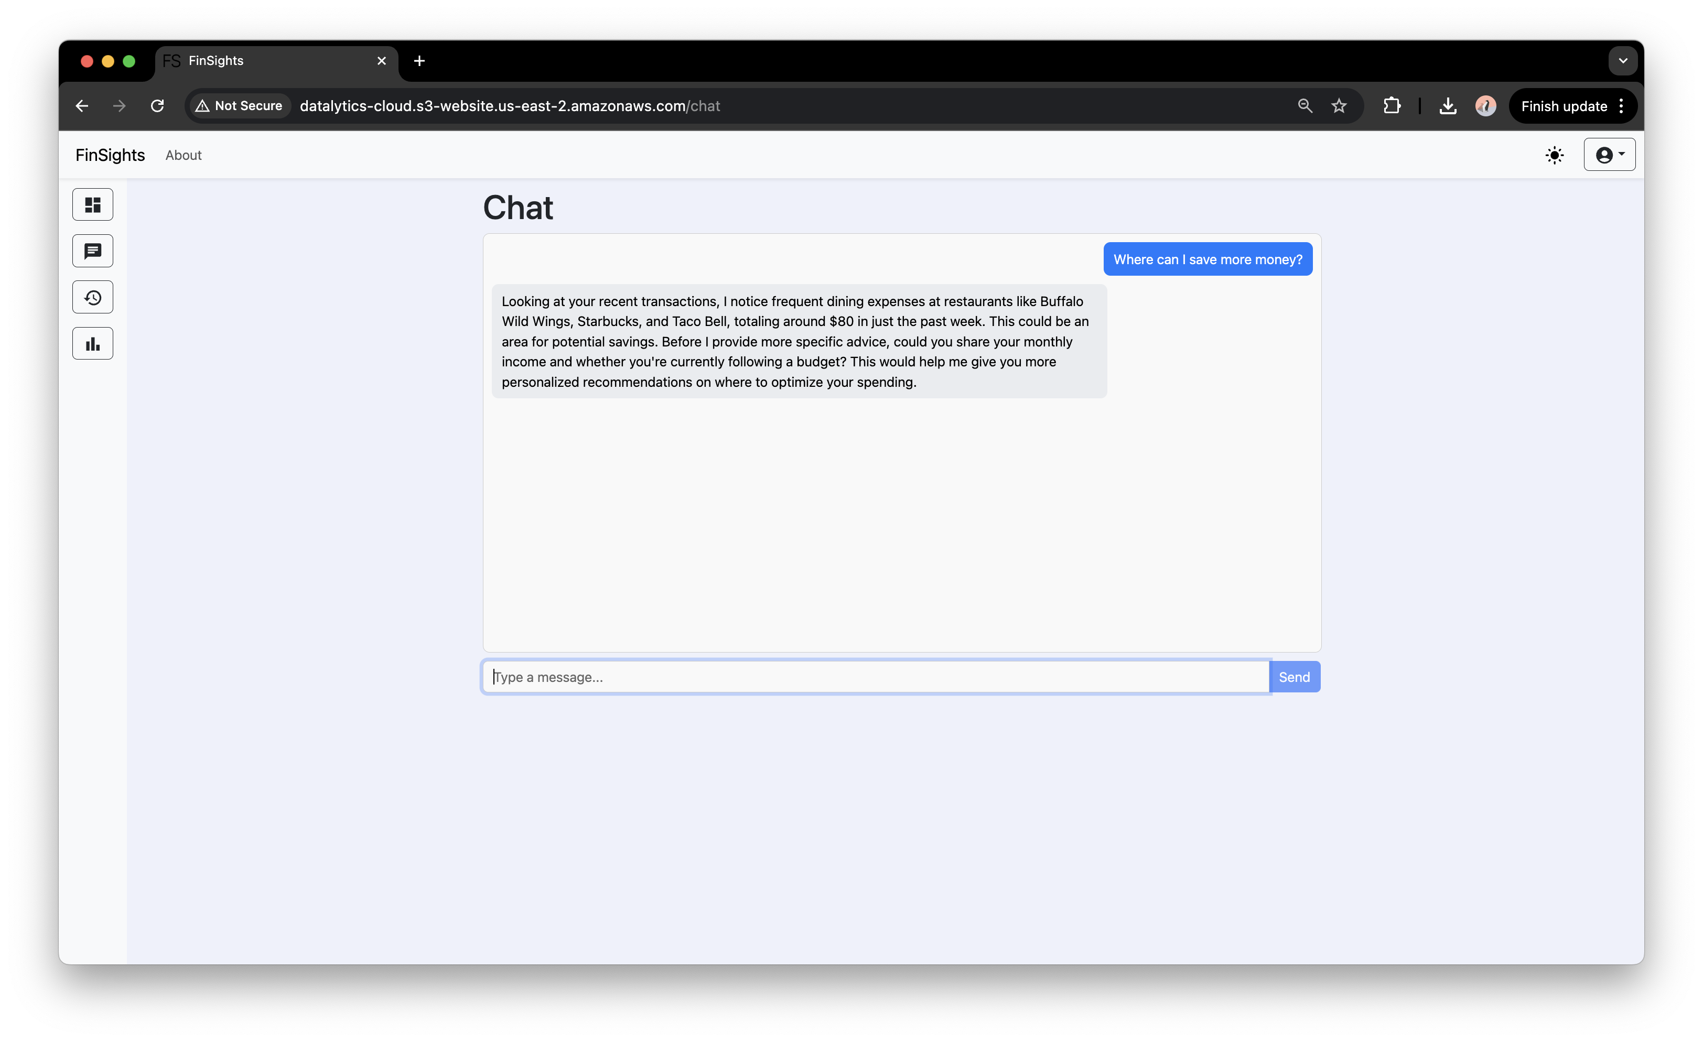This screenshot has height=1042, width=1703.
Task: Open the dashboard grid sidebar icon
Action: (93, 204)
